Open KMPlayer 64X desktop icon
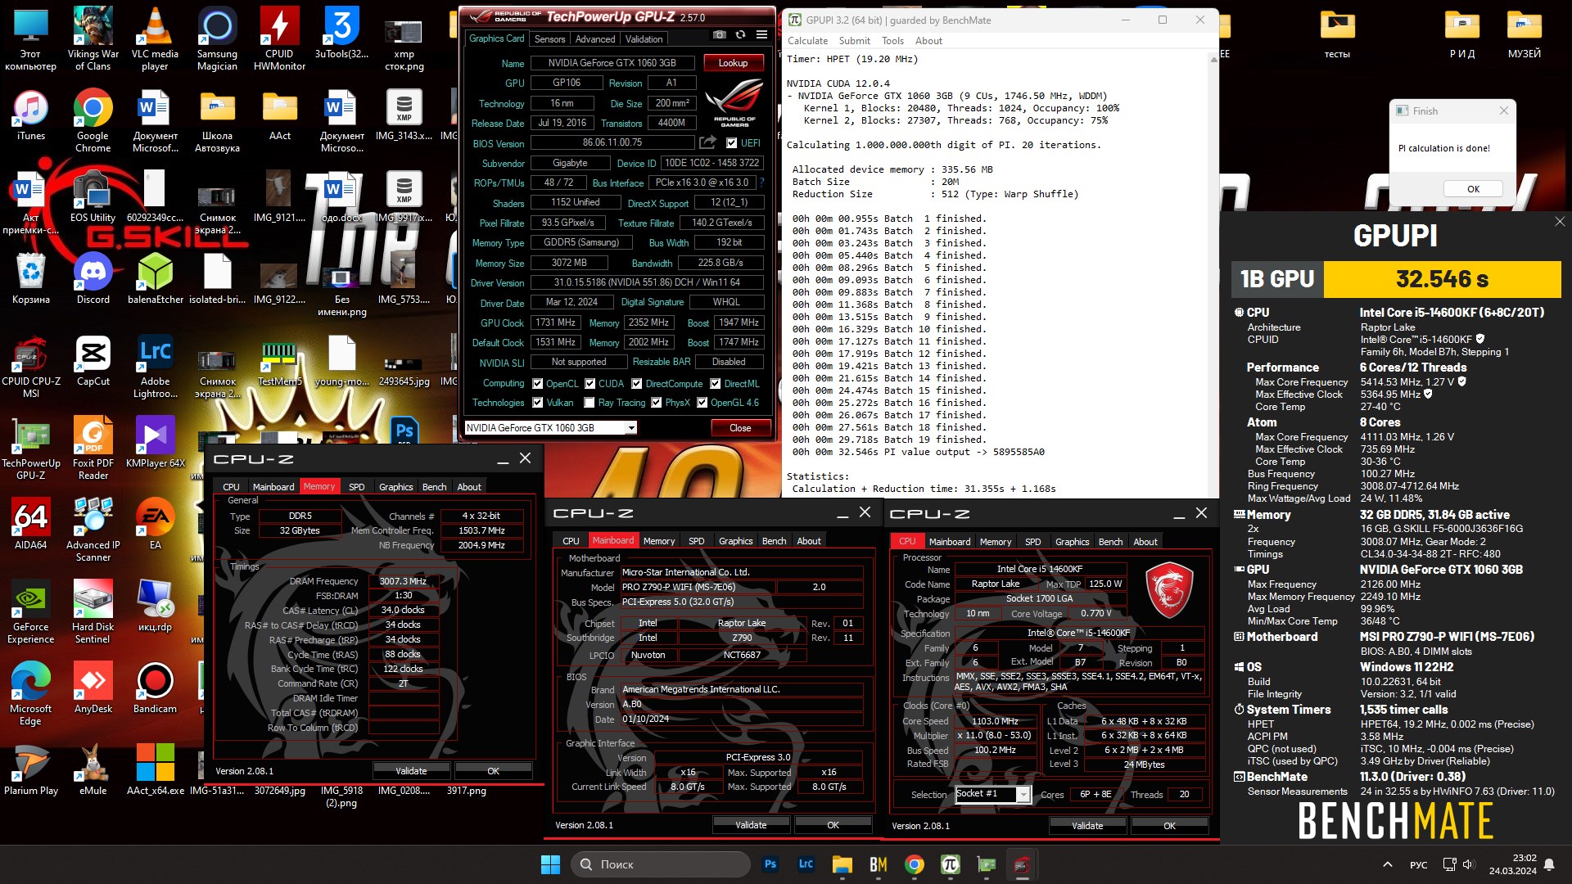This screenshot has width=1572, height=884. click(x=156, y=442)
